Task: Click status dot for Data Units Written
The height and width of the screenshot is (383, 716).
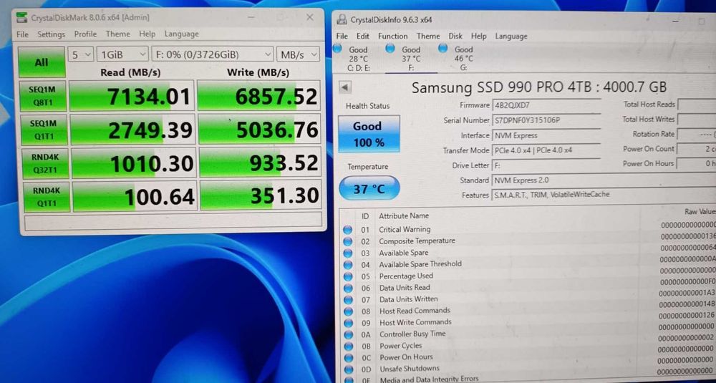Action: [348, 300]
